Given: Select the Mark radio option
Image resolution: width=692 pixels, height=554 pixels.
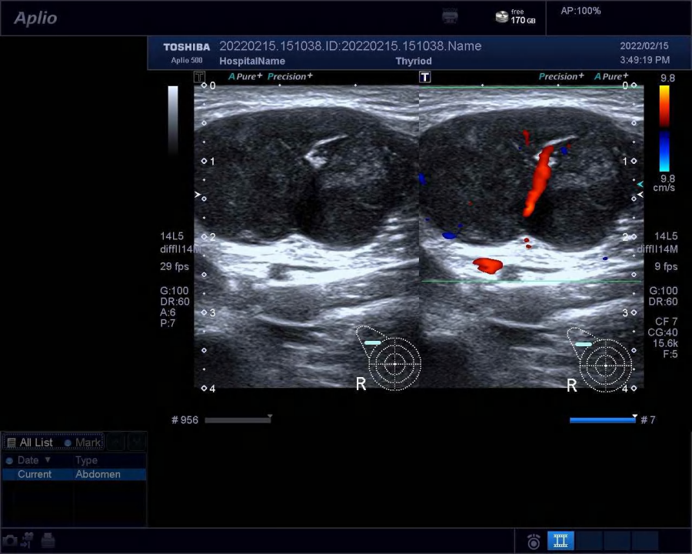Looking at the screenshot, I should click(x=82, y=442).
